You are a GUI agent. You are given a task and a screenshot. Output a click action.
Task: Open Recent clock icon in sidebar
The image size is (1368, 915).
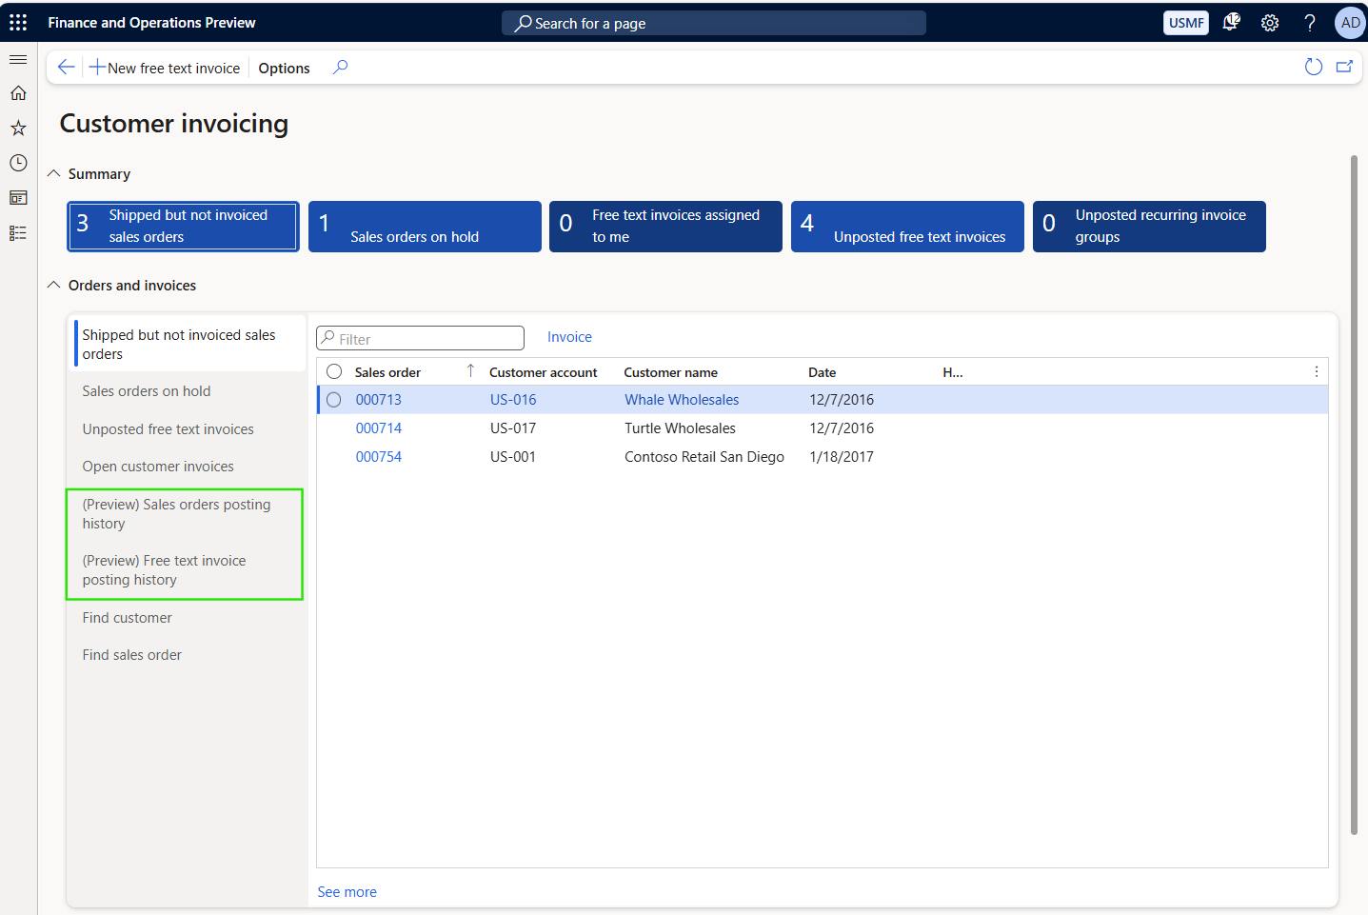tap(18, 163)
